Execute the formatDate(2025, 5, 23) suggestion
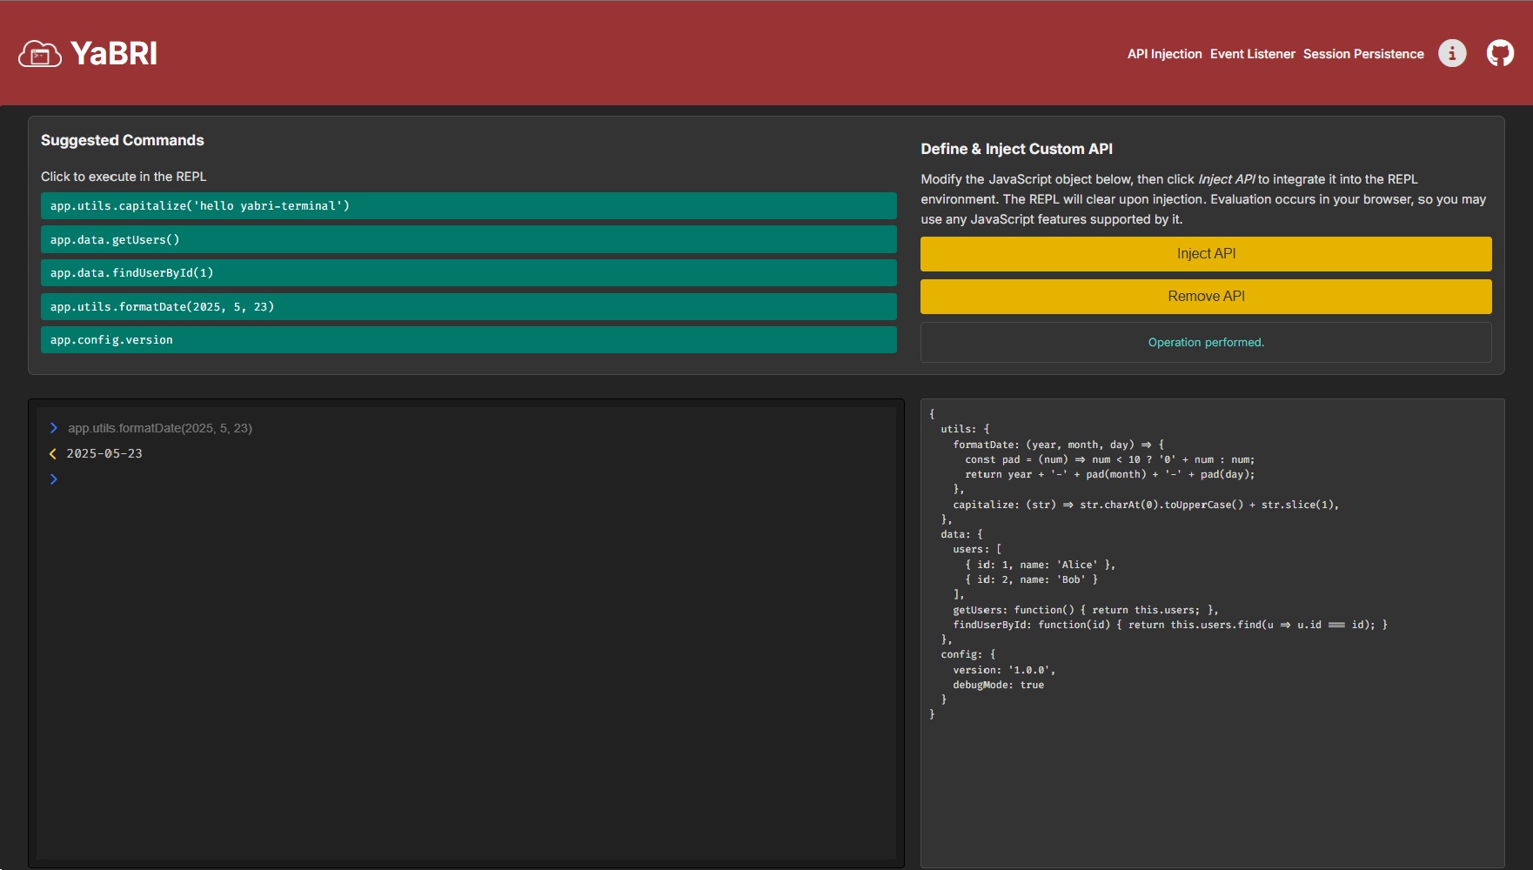 [468, 307]
